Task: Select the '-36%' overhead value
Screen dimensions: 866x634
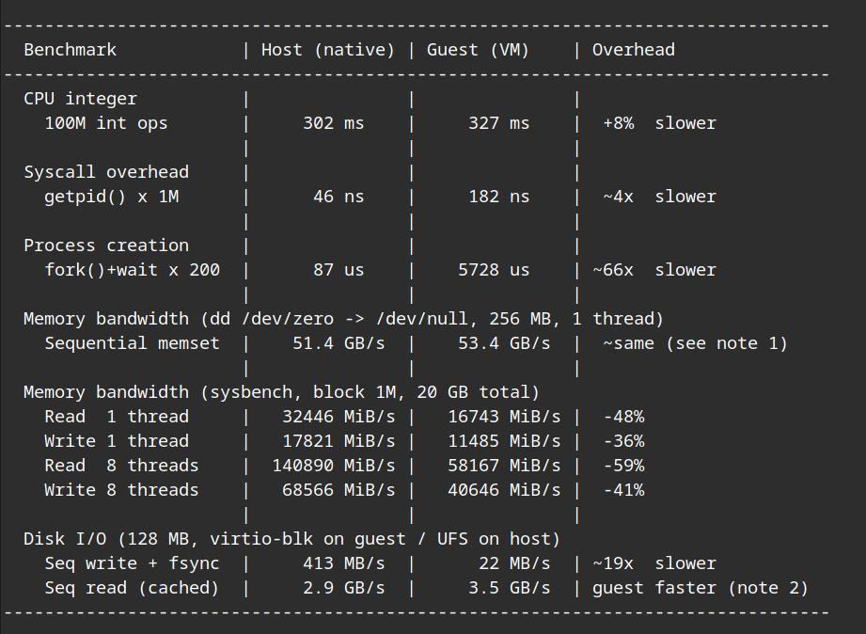Action: 623,441
